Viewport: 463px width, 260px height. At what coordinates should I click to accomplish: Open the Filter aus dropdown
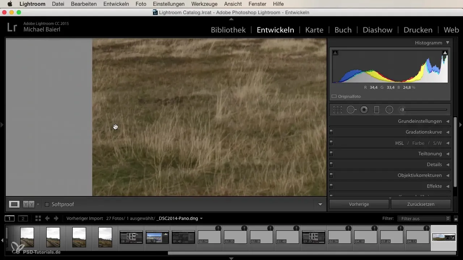coord(424,218)
